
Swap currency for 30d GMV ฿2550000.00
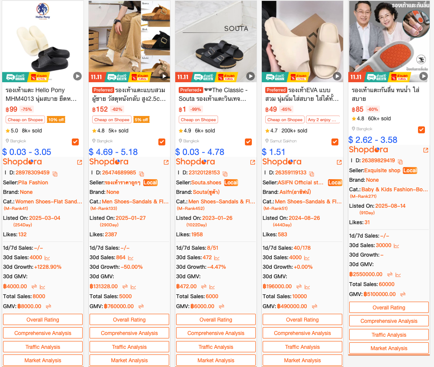390,274
